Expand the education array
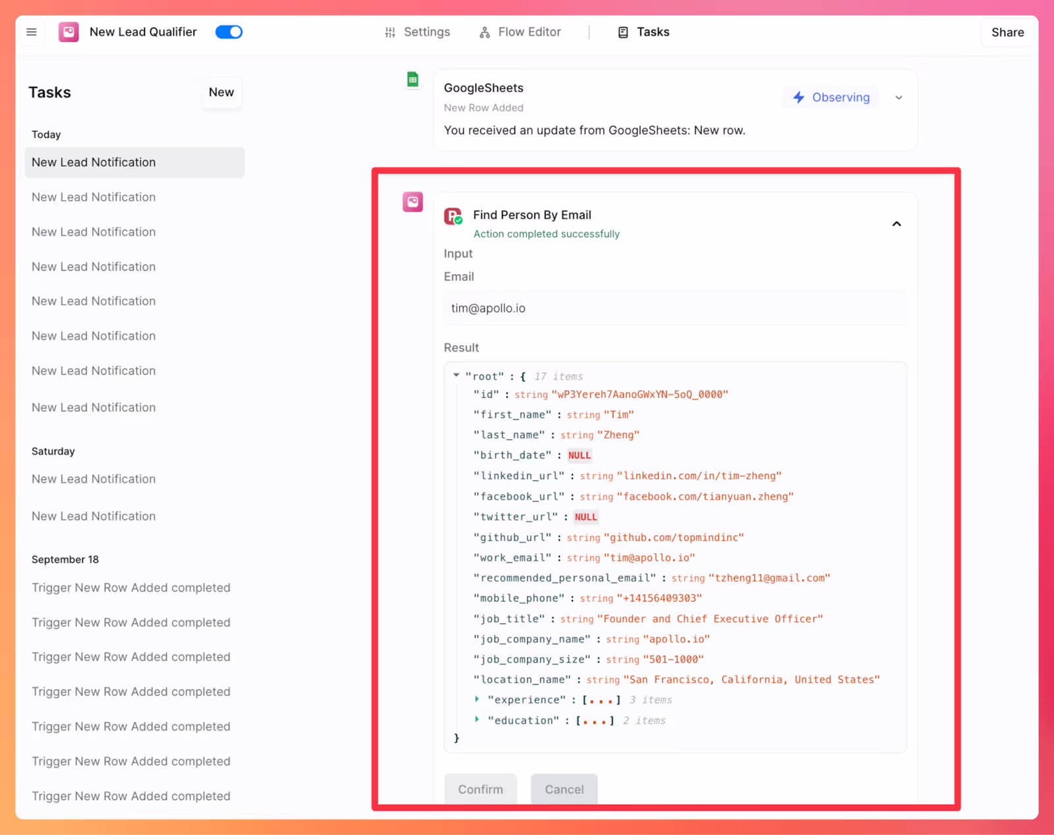1054x835 pixels. 477,720
